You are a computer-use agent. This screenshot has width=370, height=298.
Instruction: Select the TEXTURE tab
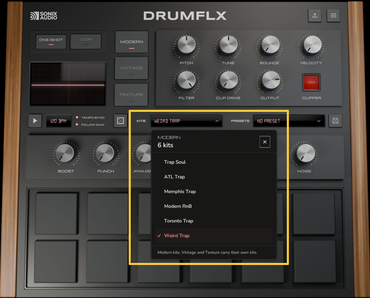coord(131,95)
